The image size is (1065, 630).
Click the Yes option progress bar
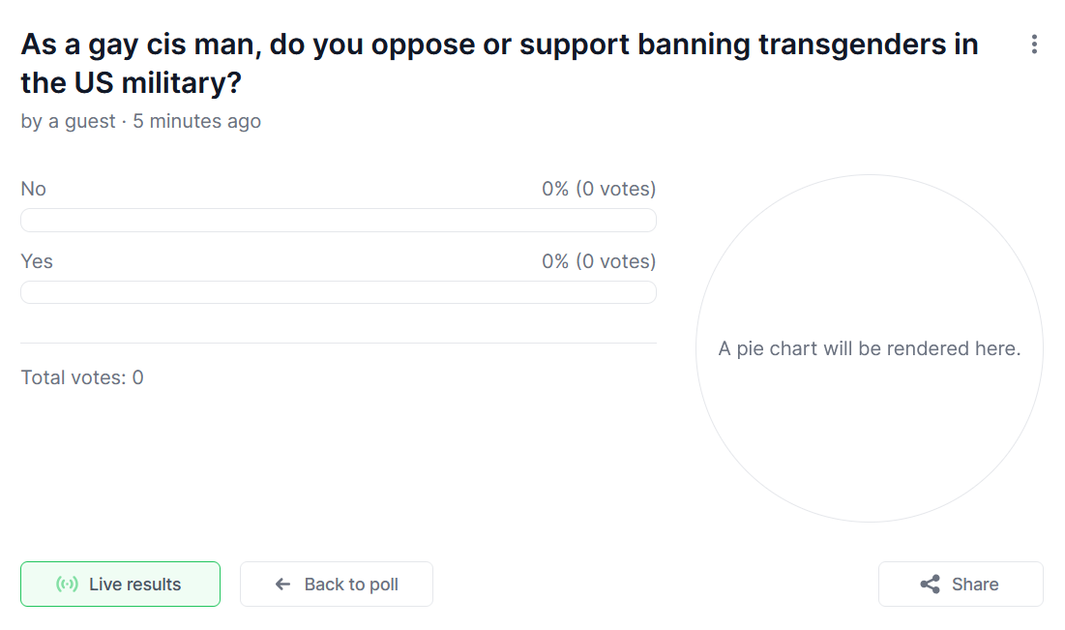point(339,292)
